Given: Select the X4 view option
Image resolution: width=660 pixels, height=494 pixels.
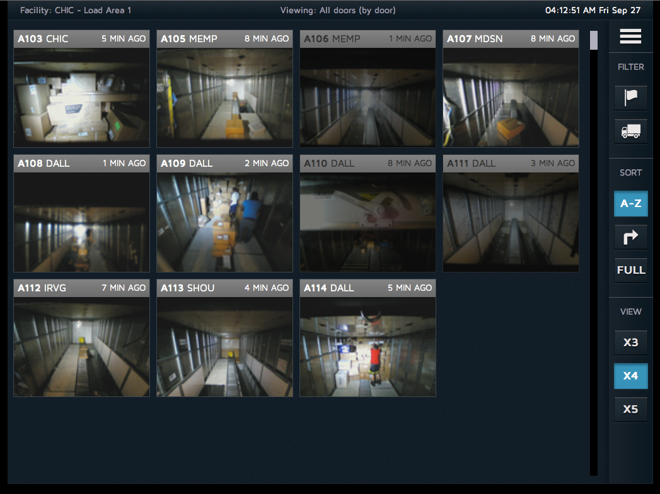Looking at the screenshot, I should pyautogui.click(x=630, y=376).
